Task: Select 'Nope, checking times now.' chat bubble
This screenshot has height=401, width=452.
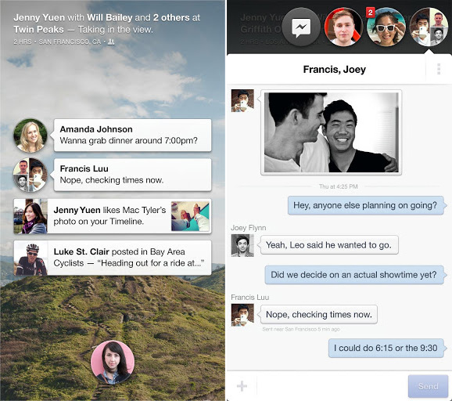Action: pos(319,314)
